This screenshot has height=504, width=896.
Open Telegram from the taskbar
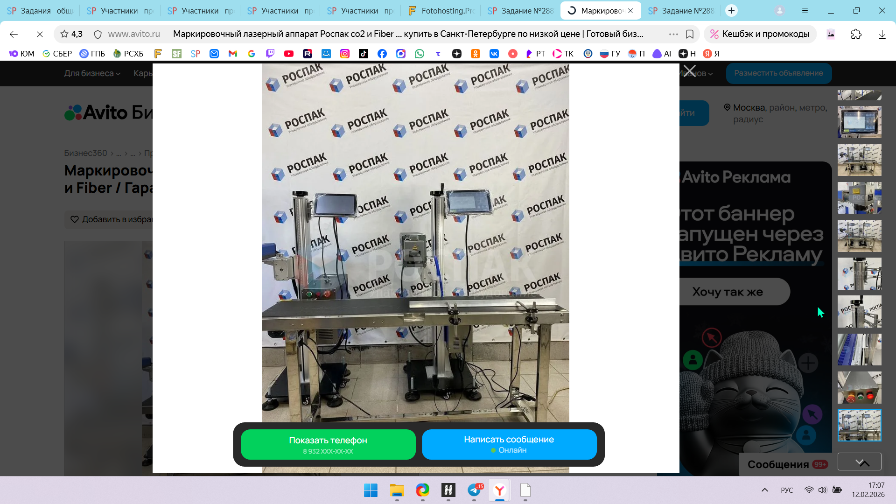474,490
